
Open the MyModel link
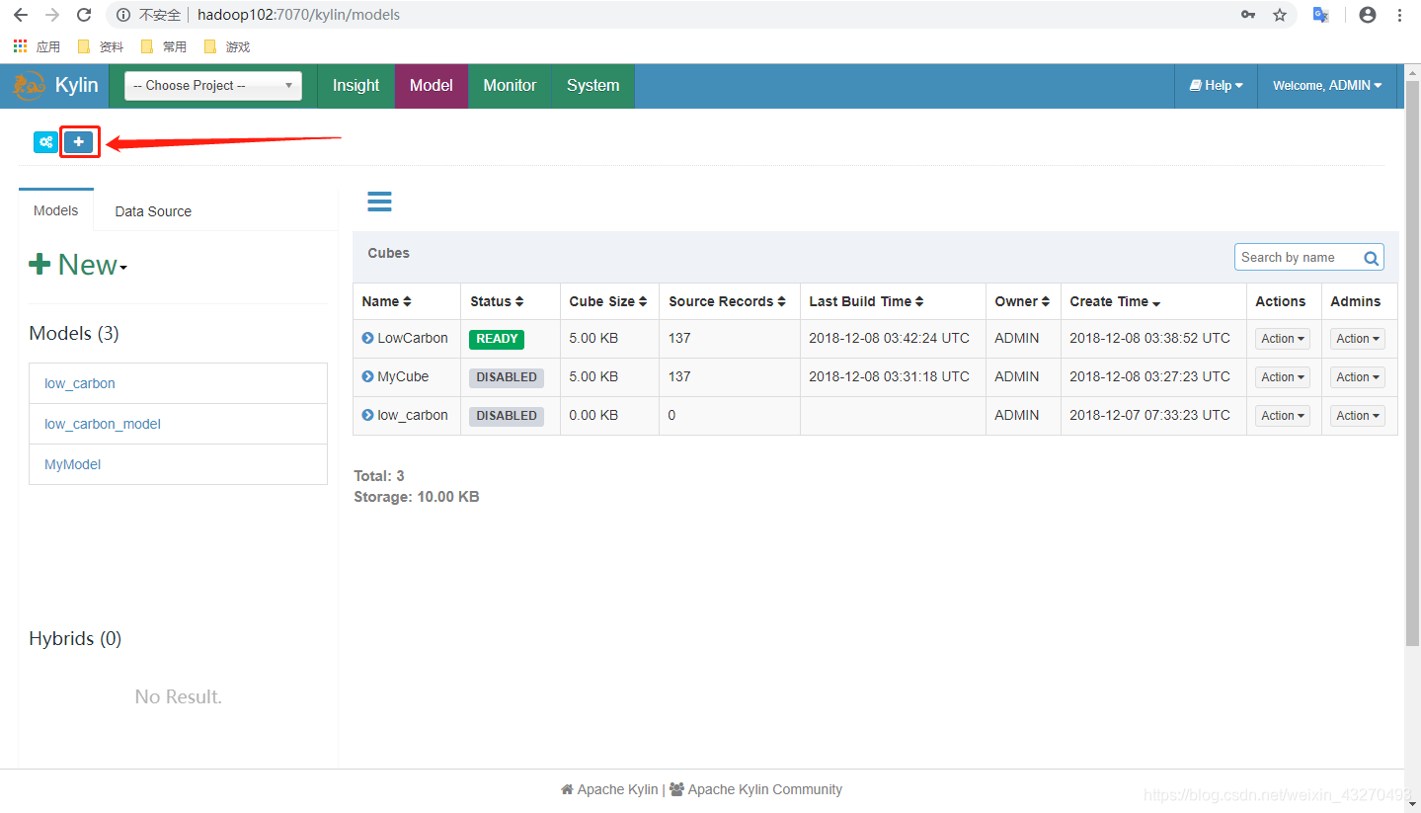(x=73, y=464)
